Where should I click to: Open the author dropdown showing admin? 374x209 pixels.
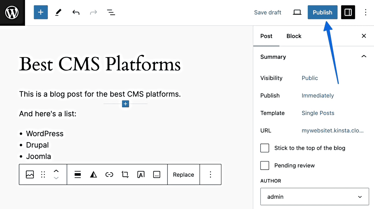point(315,197)
